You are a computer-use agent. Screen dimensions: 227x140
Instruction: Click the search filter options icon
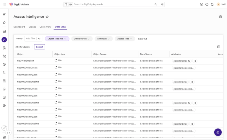(x=162, y=4)
